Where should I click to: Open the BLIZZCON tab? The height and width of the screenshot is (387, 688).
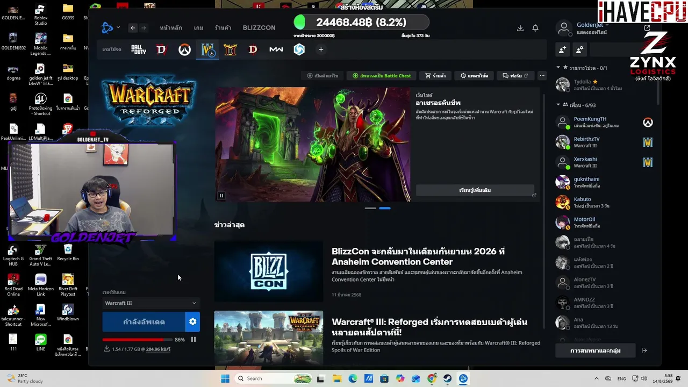click(x=259, y=28)
